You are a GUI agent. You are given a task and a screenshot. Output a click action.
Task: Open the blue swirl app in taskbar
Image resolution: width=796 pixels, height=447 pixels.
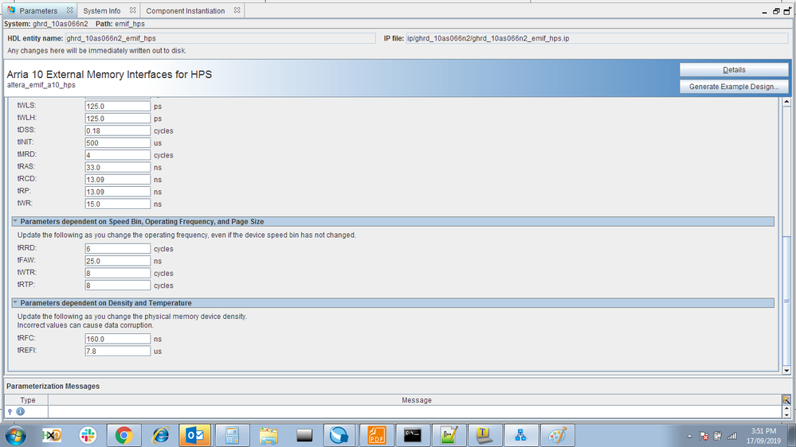tap(339, 435)
